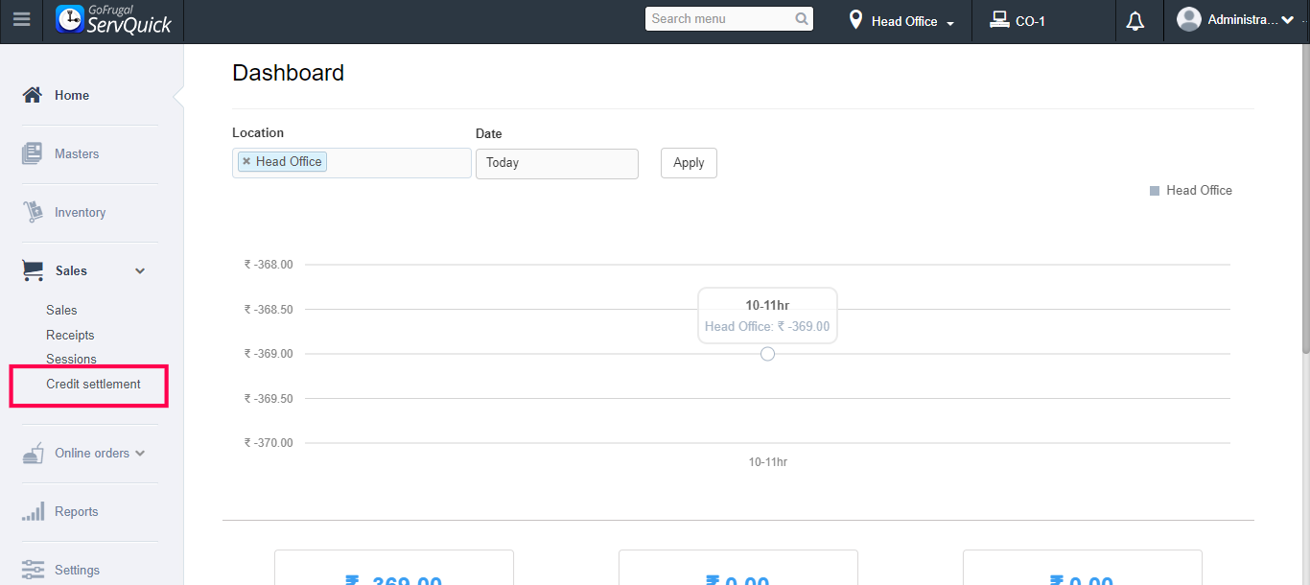Image resolution: width=1310 pixels, height=585 pixels.
Task: Click the Apply button
Action: (689, 163)
